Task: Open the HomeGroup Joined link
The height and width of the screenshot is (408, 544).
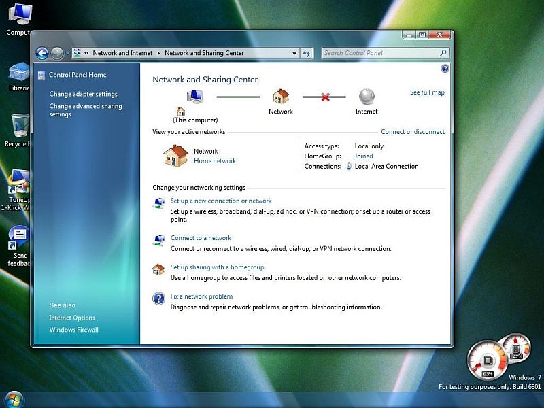Action: click(x=364, y=156)
